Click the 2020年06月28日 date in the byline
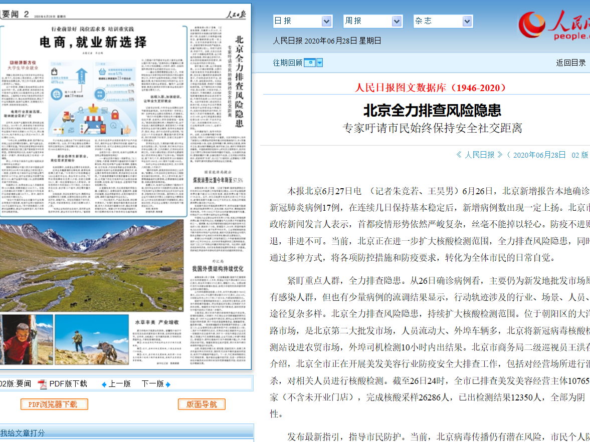 pos(539,155)
